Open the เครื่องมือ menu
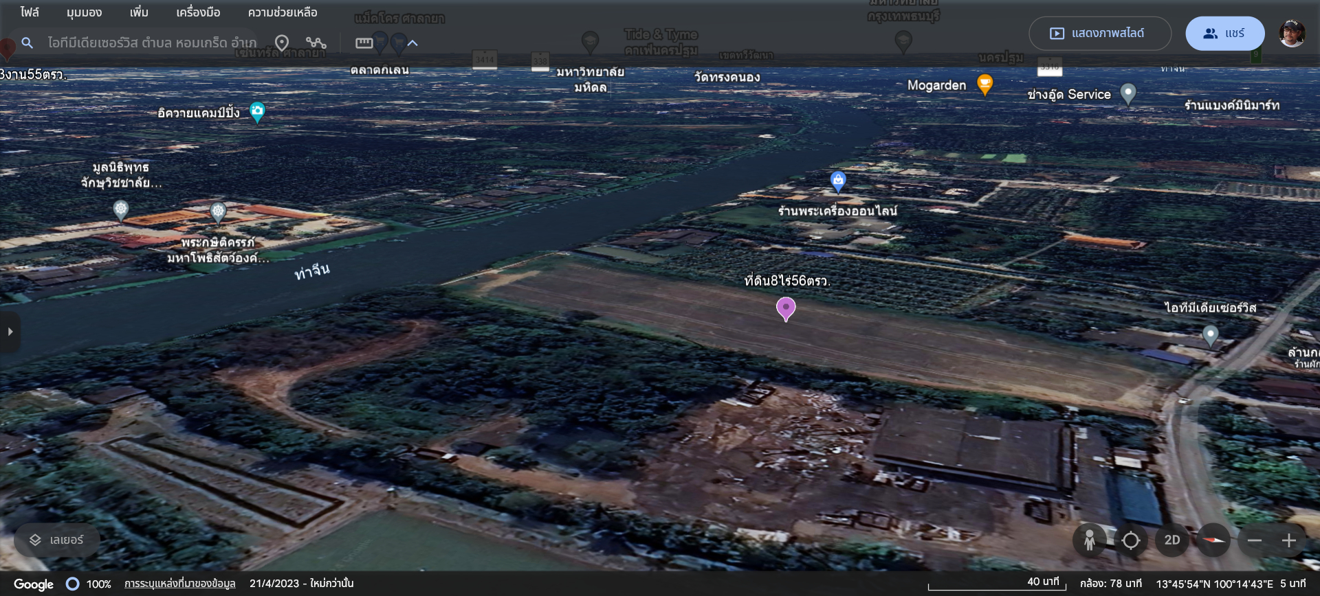The height and width of the screenshot is (596, 1320). point(198,12)
